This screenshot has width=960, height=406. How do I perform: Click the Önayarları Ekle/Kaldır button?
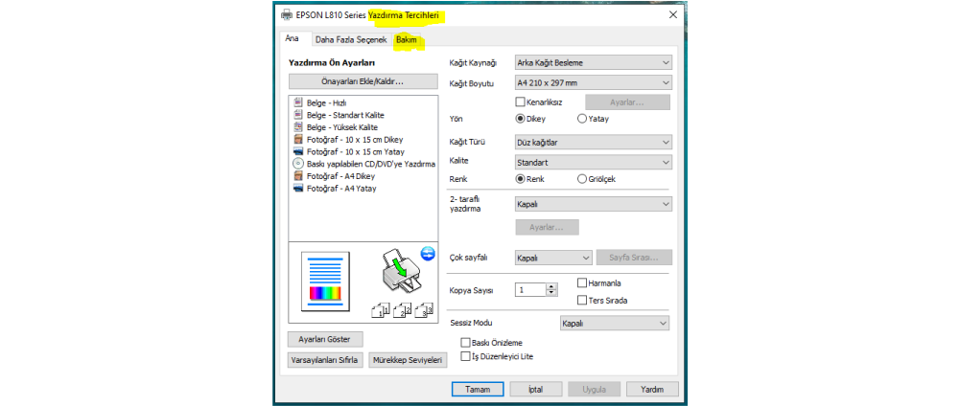pyautogui.click(x=363, y=81)
